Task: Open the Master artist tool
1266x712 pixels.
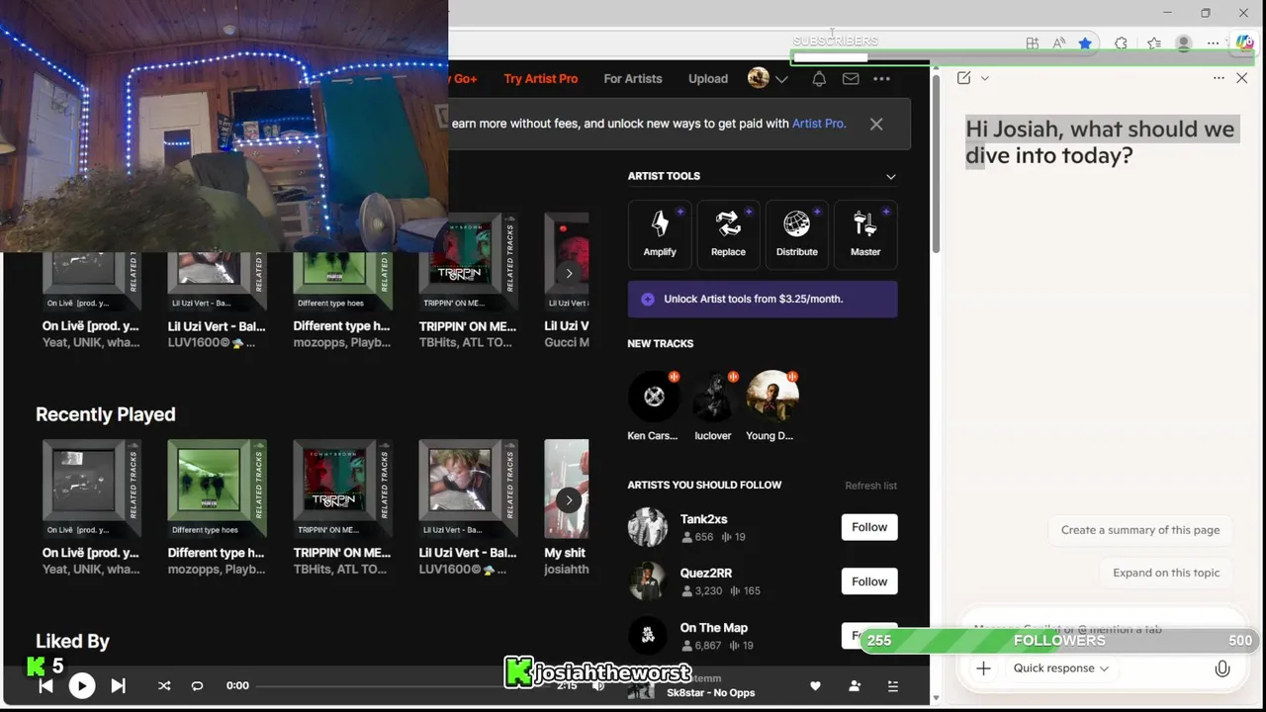Action: (x=865, y=234)
